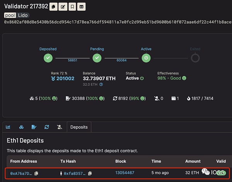Image resolution: width=232 pixels, height=182 pixels.
Task: Open the slashings tab icon
Action: 59,127
